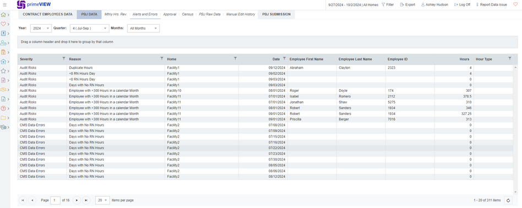Click the date range and homes selector
The width and height of the screenshot is (522, 208).
click(353, 4)
